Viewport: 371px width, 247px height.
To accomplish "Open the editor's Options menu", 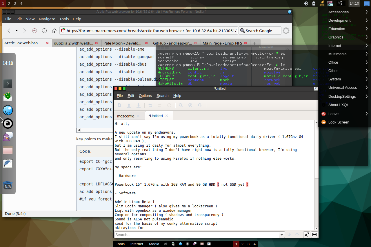I will pos(145,95).
